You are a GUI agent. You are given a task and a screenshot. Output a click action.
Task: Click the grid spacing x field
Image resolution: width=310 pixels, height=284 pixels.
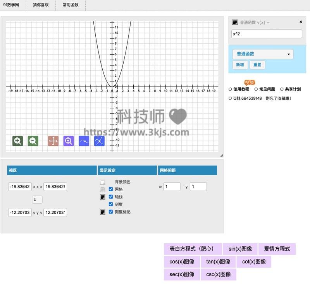(x=172, y=187)
